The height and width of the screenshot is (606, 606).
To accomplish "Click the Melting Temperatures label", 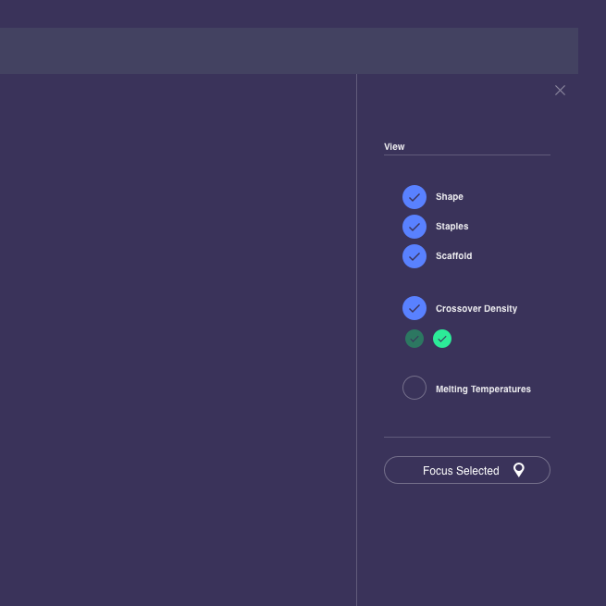I will click(x=483, y=390).
